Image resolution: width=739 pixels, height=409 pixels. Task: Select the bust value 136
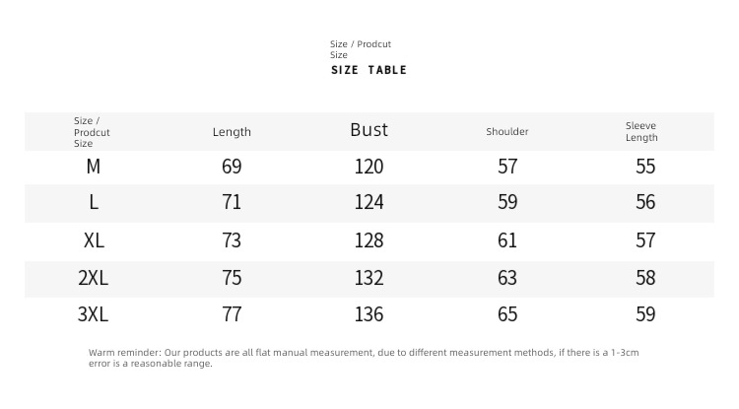click(x=369, y=314)
